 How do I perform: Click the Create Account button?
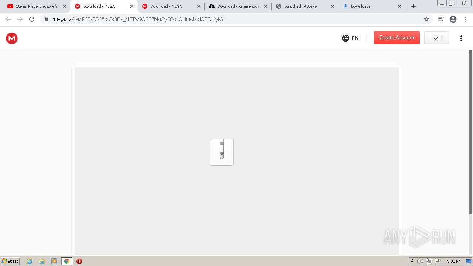point(397,38)
